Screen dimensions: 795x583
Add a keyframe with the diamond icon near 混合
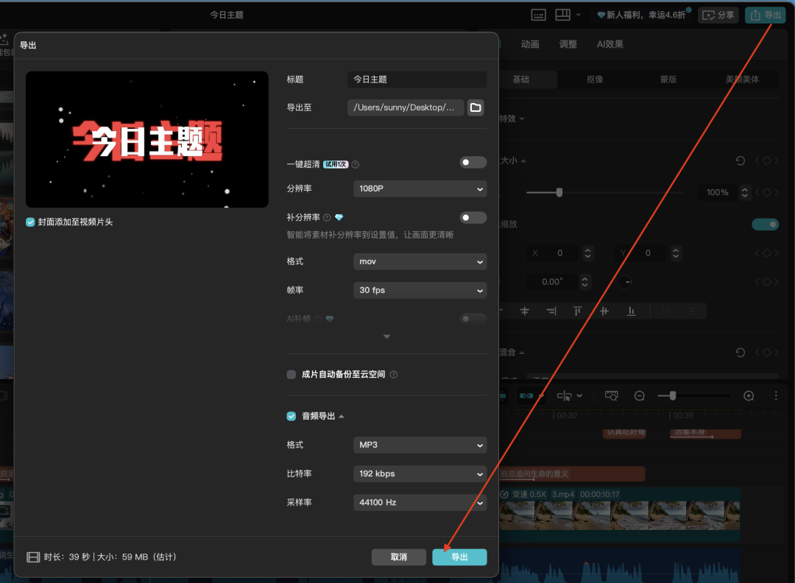tap(766, 353)
